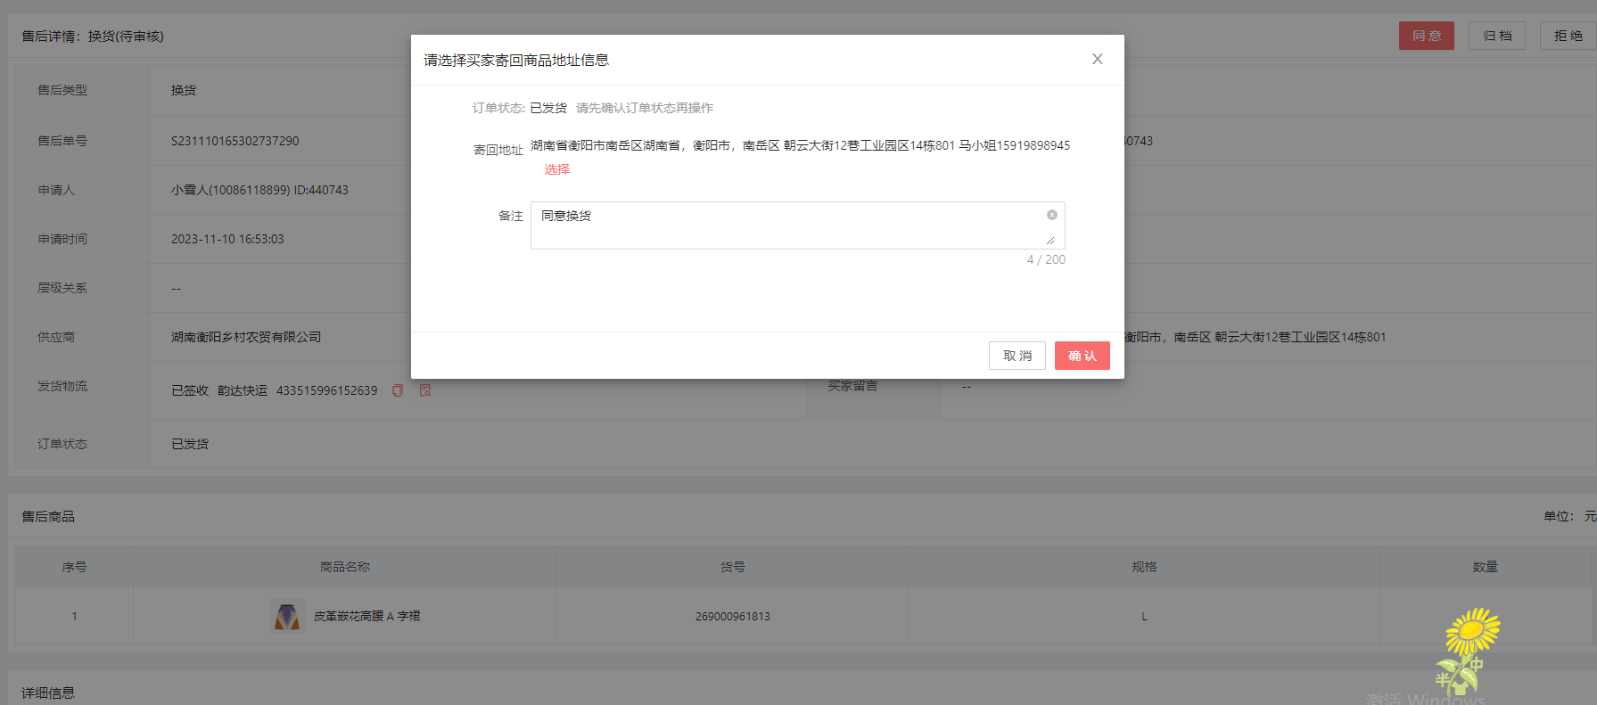The image size is (1597, 705).
Task: Close the return address dialog with X
Action: click(x=1097, y=59)
